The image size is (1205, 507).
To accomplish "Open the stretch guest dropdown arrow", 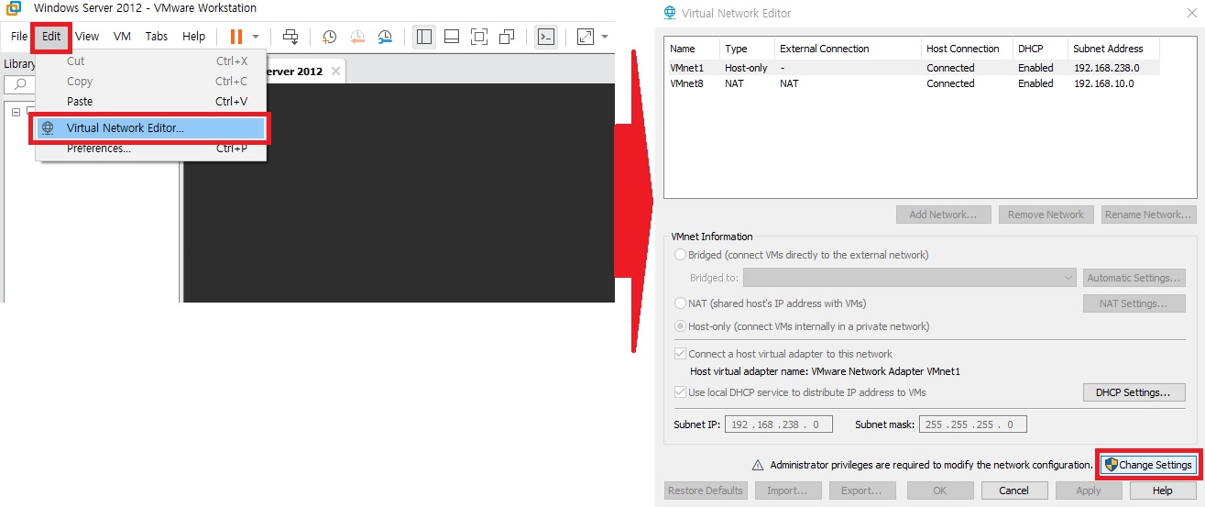I will [605, 37].
